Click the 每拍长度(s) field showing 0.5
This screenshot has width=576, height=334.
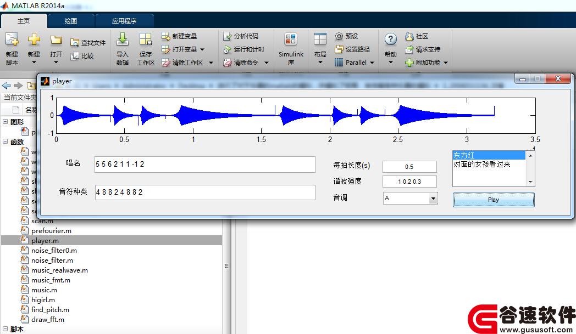click(x=409, y=167)
